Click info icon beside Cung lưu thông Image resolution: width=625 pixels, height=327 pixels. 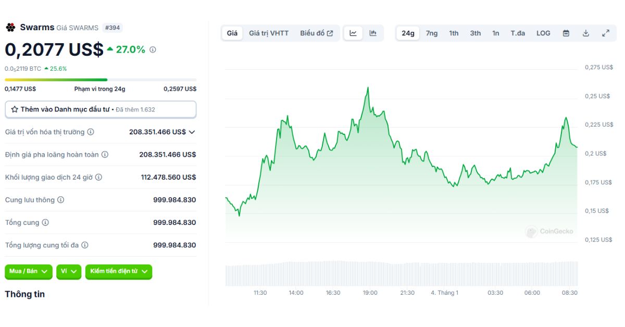pos(61,200)
